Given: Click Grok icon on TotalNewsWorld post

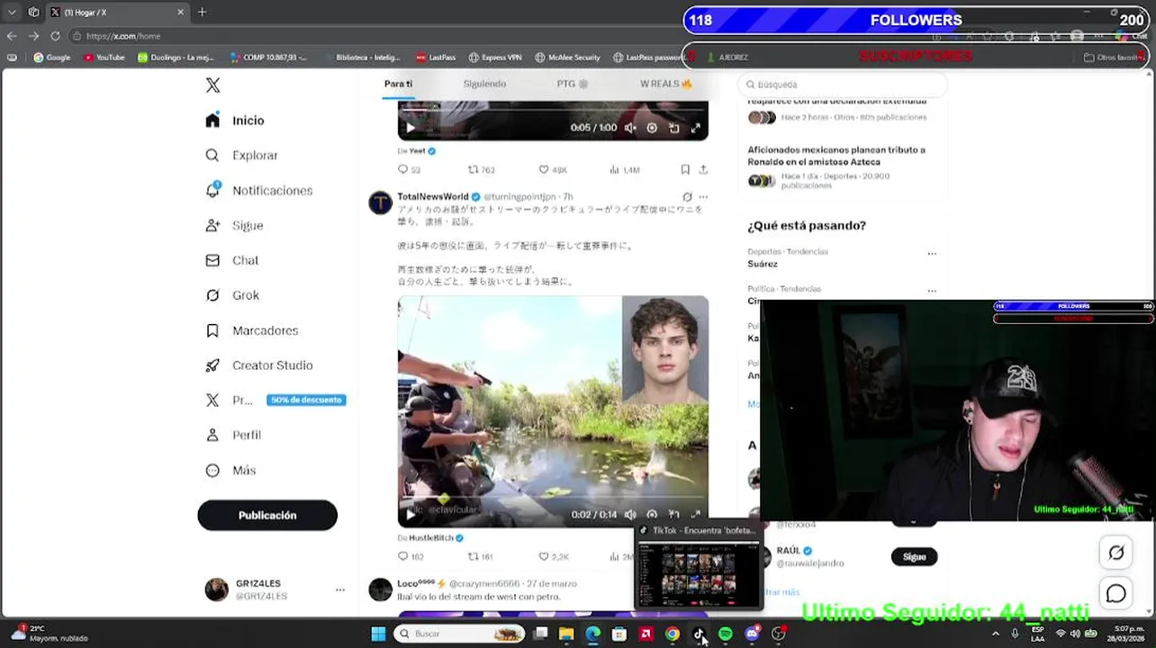Looking at the screenshot, I should coord(687,197).
